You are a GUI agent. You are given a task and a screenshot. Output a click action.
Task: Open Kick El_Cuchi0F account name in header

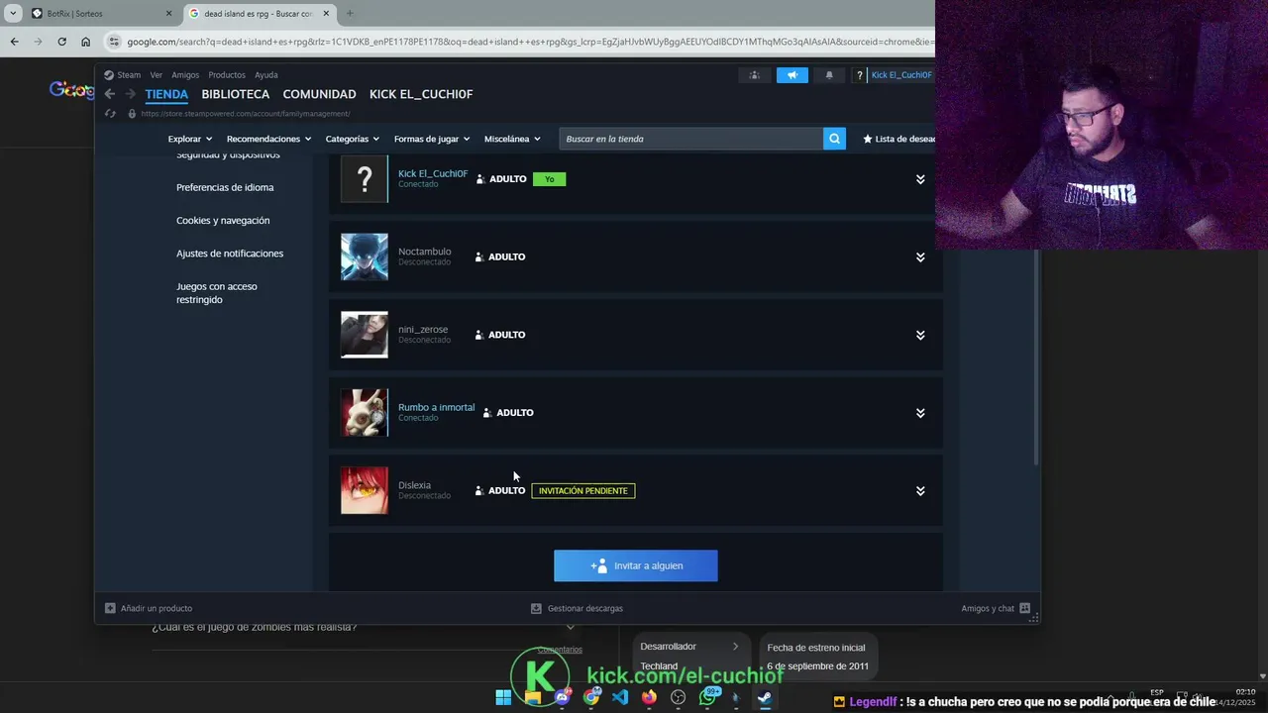901,75
